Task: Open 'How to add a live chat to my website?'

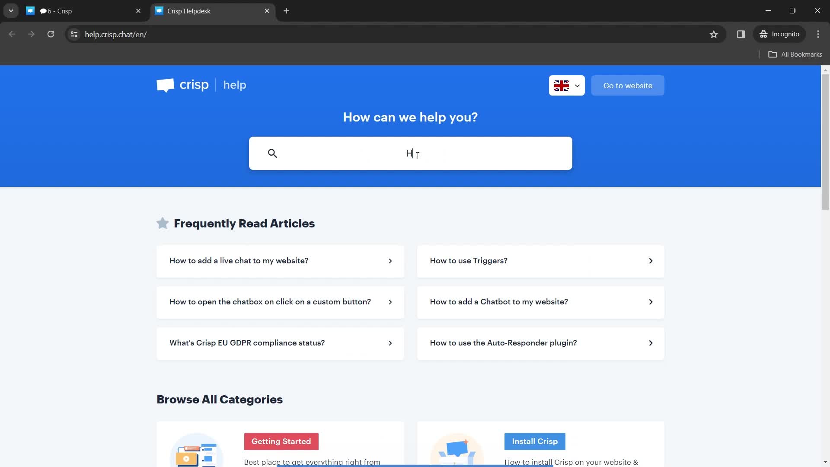Action: pyautogui.click(x=280, y=261)
